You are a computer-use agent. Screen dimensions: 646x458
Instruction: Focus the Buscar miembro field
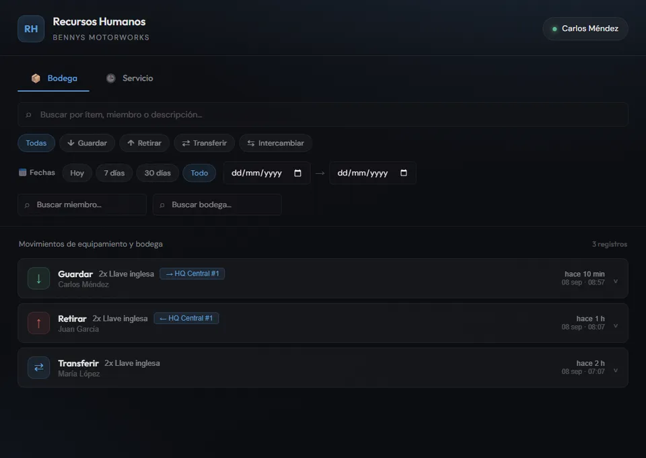pyautogui.click(x=82, y=204)
